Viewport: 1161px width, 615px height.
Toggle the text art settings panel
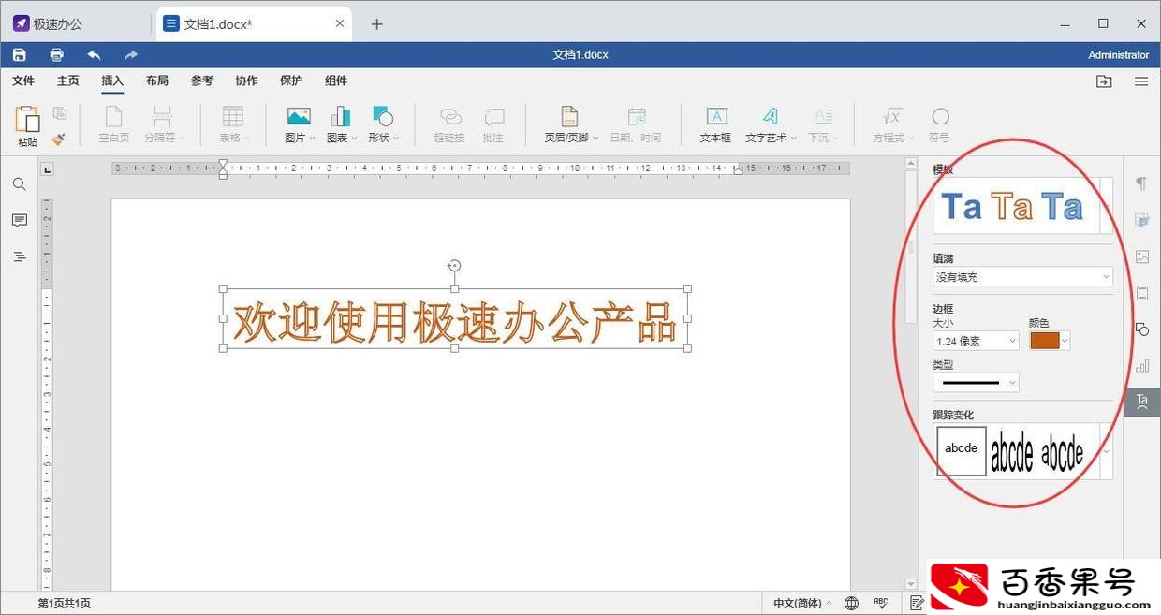pyautogui.click(x=1141, y=402)
